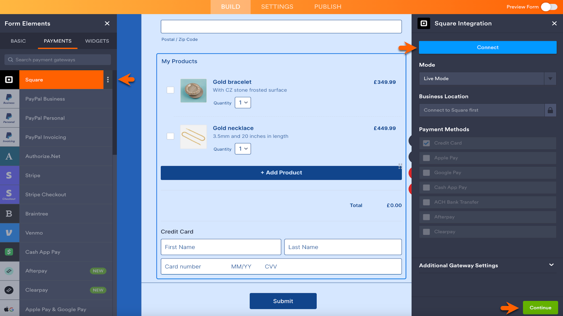Image resolution: width=563 pixels, height=316 pixels.
Task: Open the BASIC form elements tab
Action: point(18,41)
